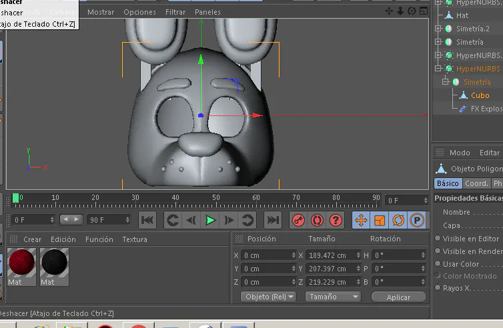503x328 pixels.
Task: Open Edición material menu
Action: click(63, 239)
